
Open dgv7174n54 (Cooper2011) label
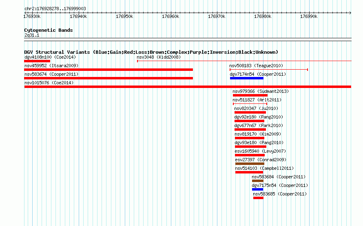click(x=258, y=74)
